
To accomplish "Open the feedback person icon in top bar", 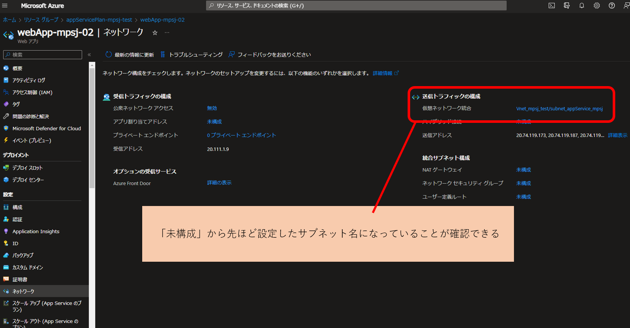I will [x=626, y=5].
